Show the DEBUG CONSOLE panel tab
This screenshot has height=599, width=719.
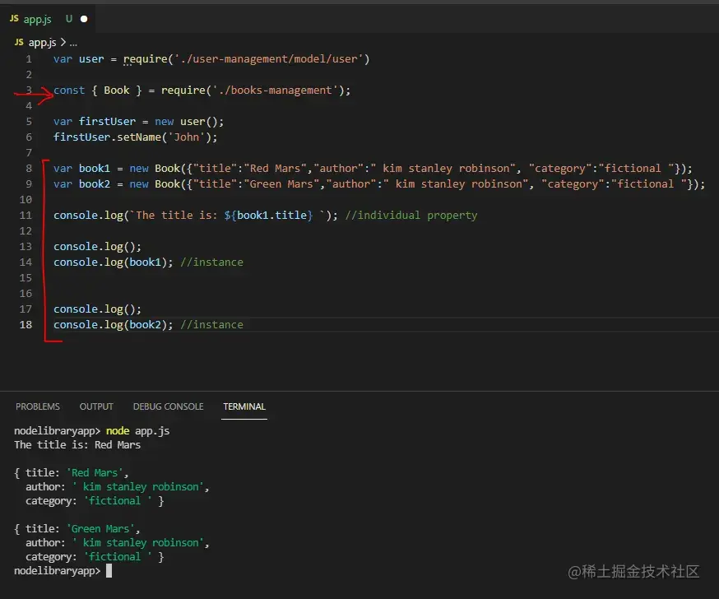[168, 406]
